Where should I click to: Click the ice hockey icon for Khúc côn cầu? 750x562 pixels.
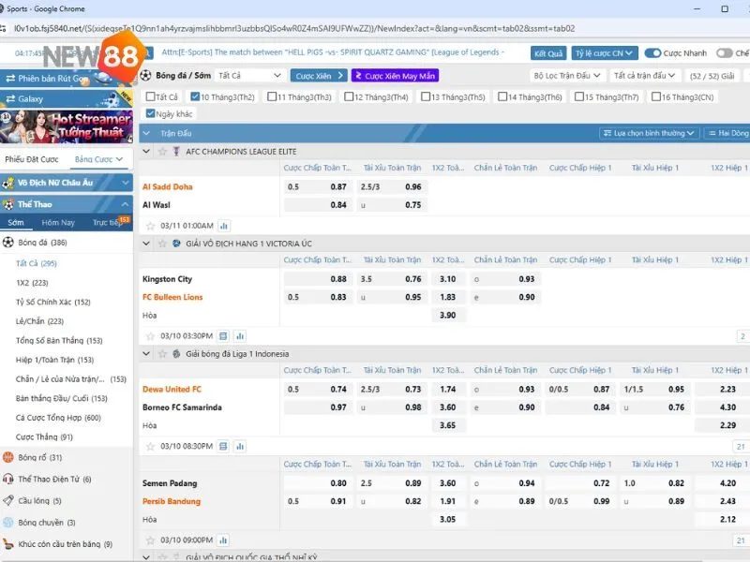point(8,544)
